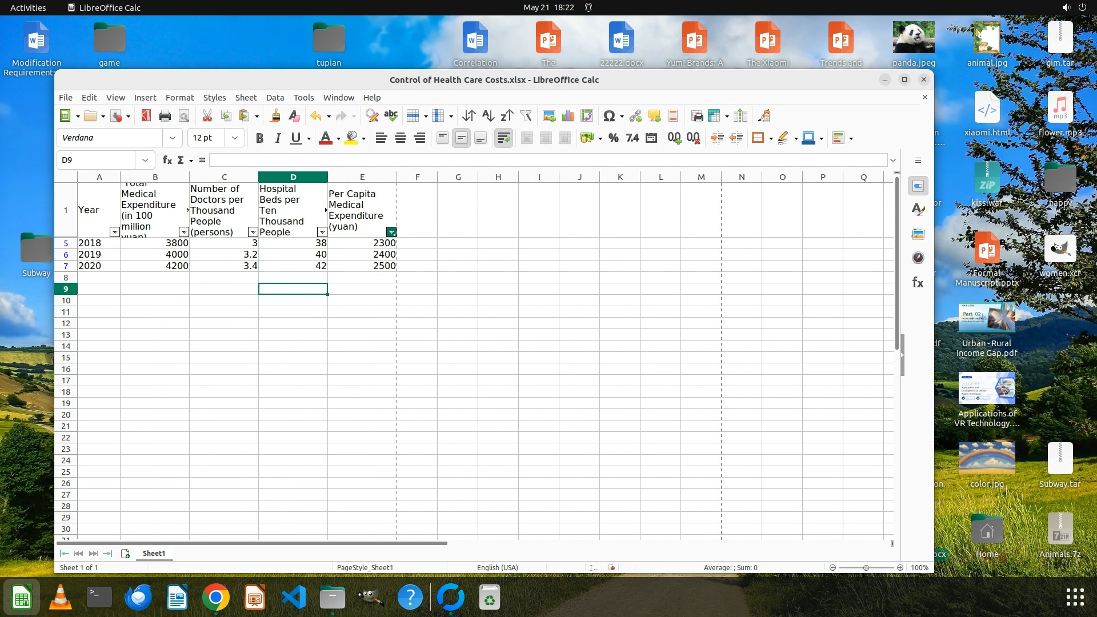This screenshot has height=617, width=1097.
Task: Click the Merge and Center Cells icon
Action: click(527, 138)
